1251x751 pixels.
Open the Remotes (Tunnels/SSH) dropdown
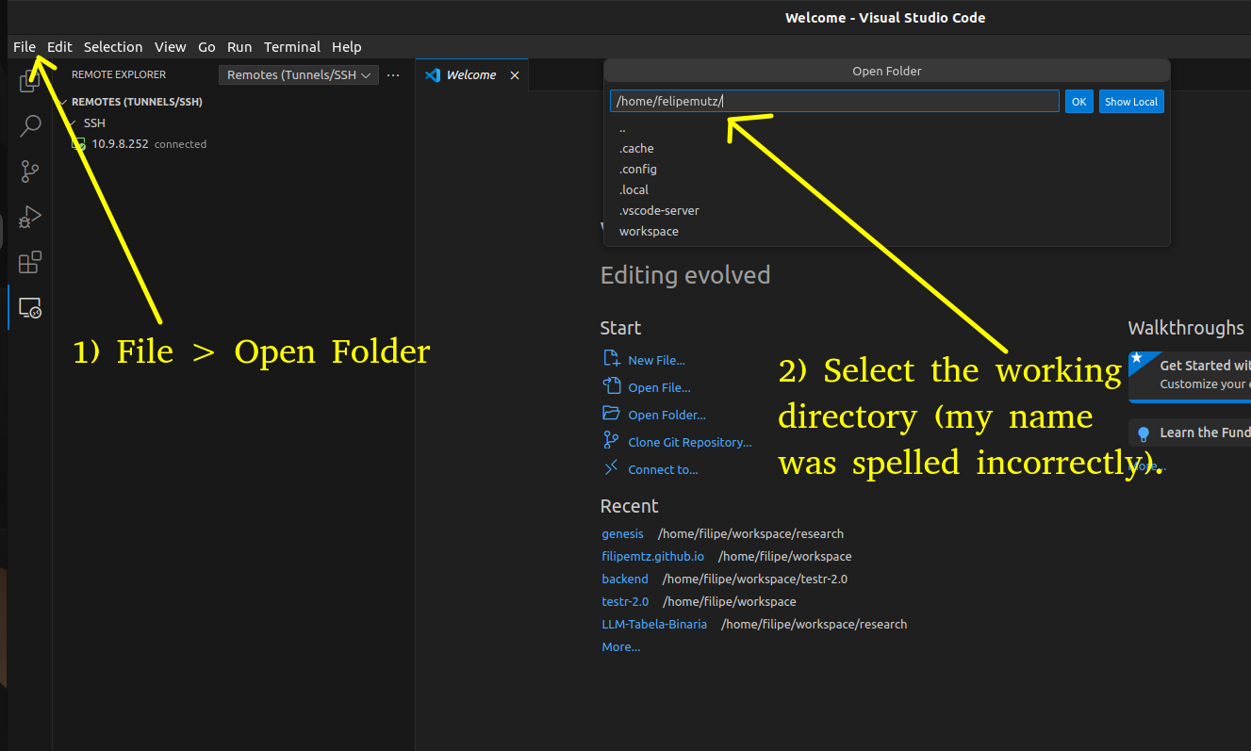tap(298, 74)
